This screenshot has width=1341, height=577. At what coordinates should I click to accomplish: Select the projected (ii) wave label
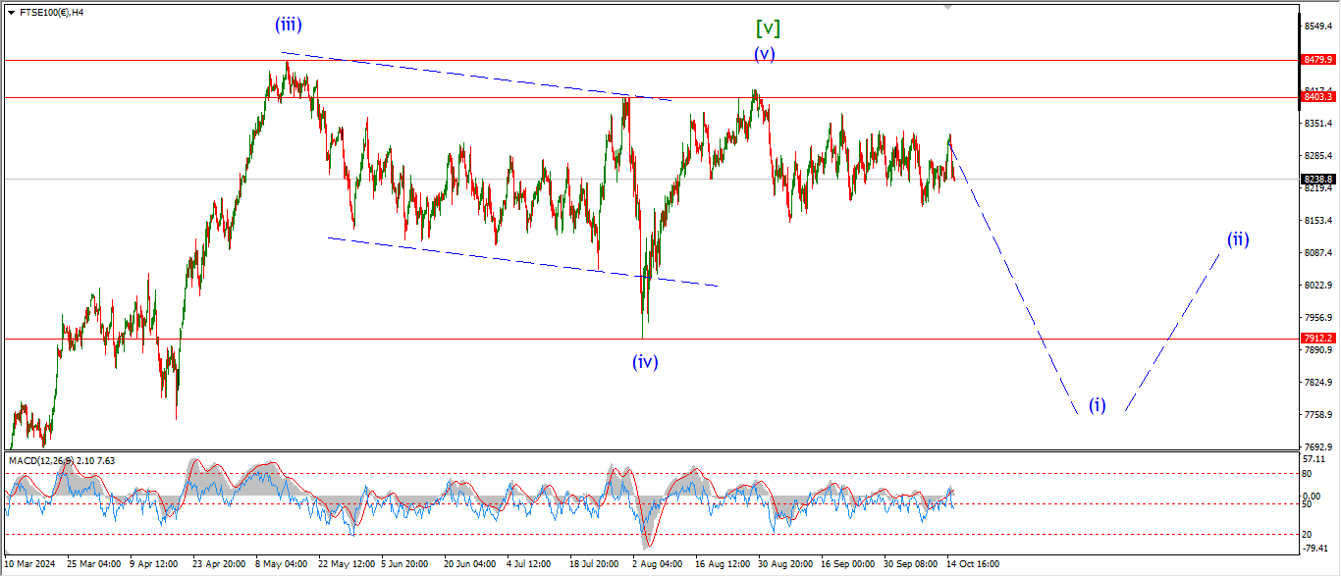tap(1237, 238)
